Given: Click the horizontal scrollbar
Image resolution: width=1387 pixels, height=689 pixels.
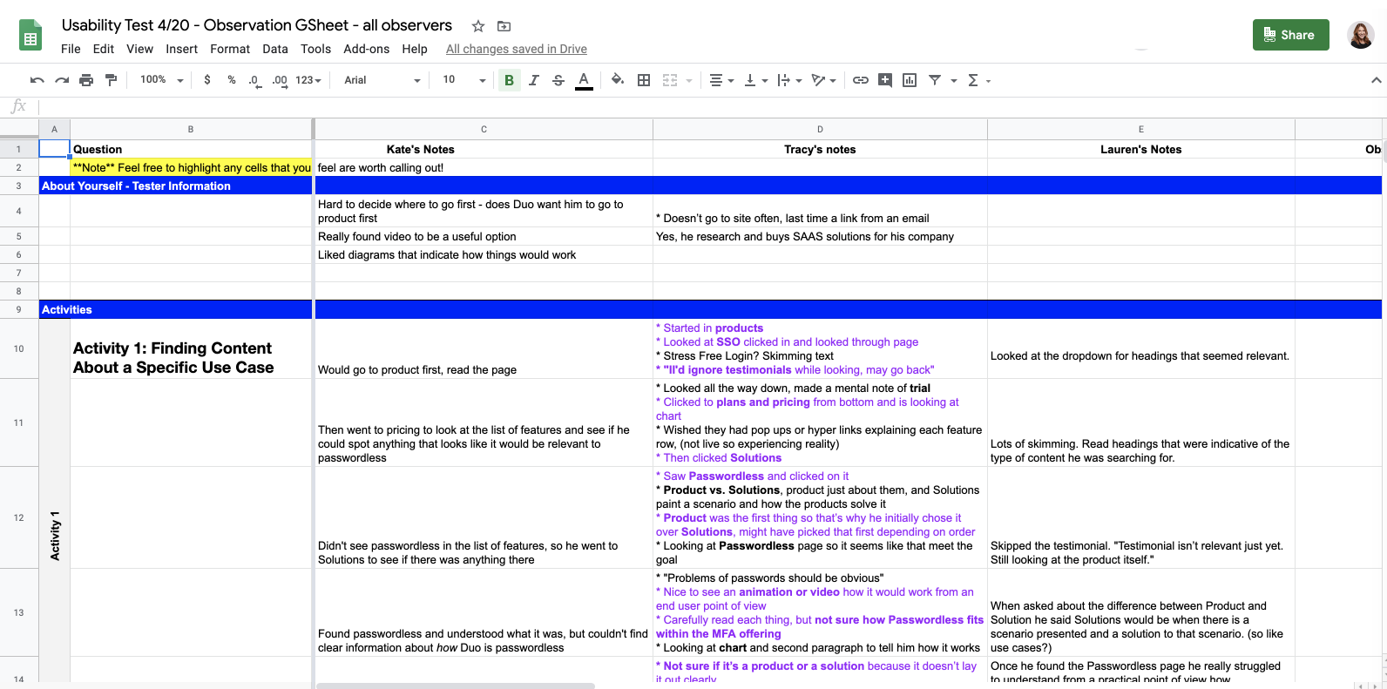Looking at the screenshot, I should click(456, 686).
